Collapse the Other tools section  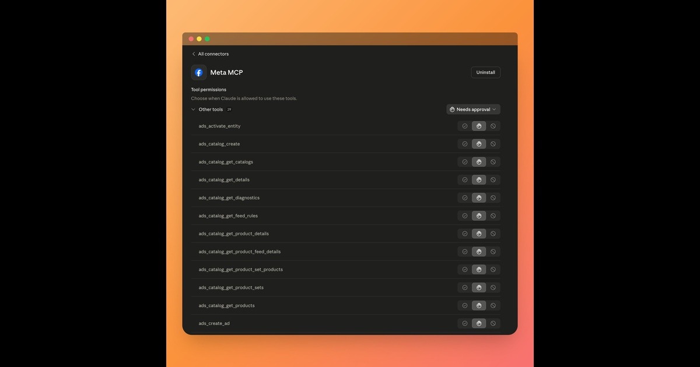193,110
